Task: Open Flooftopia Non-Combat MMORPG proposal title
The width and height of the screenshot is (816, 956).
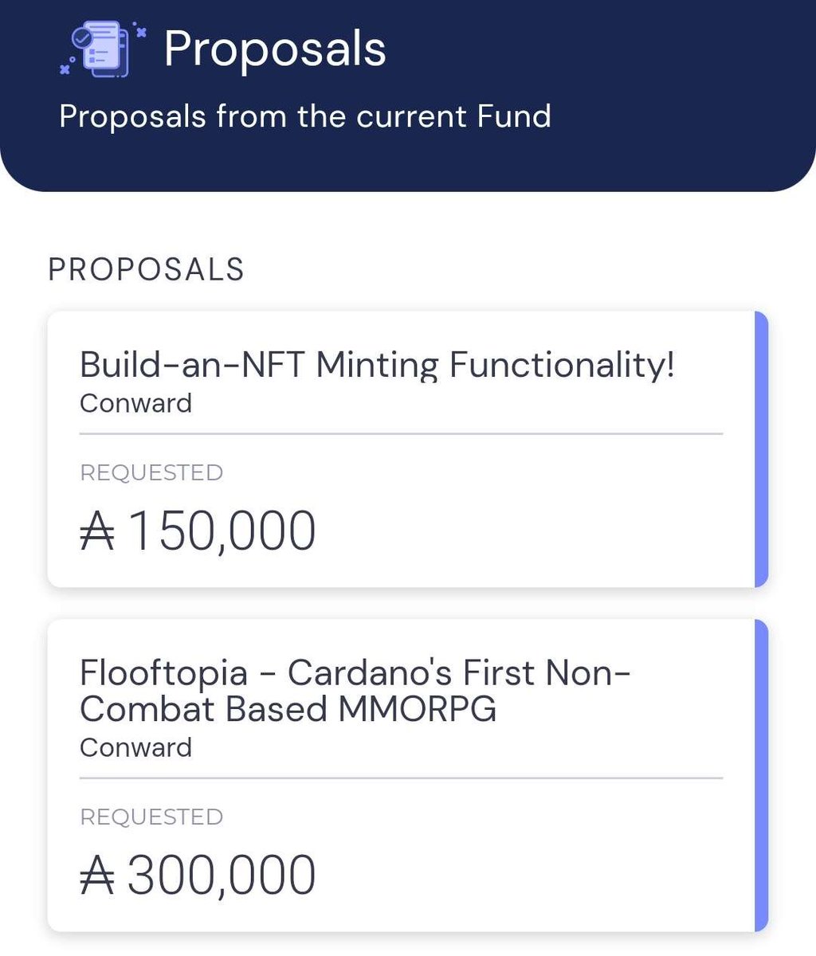Action: 355,691
